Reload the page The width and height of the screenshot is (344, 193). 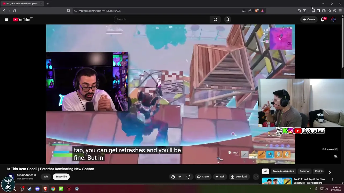tap(15, 11)
